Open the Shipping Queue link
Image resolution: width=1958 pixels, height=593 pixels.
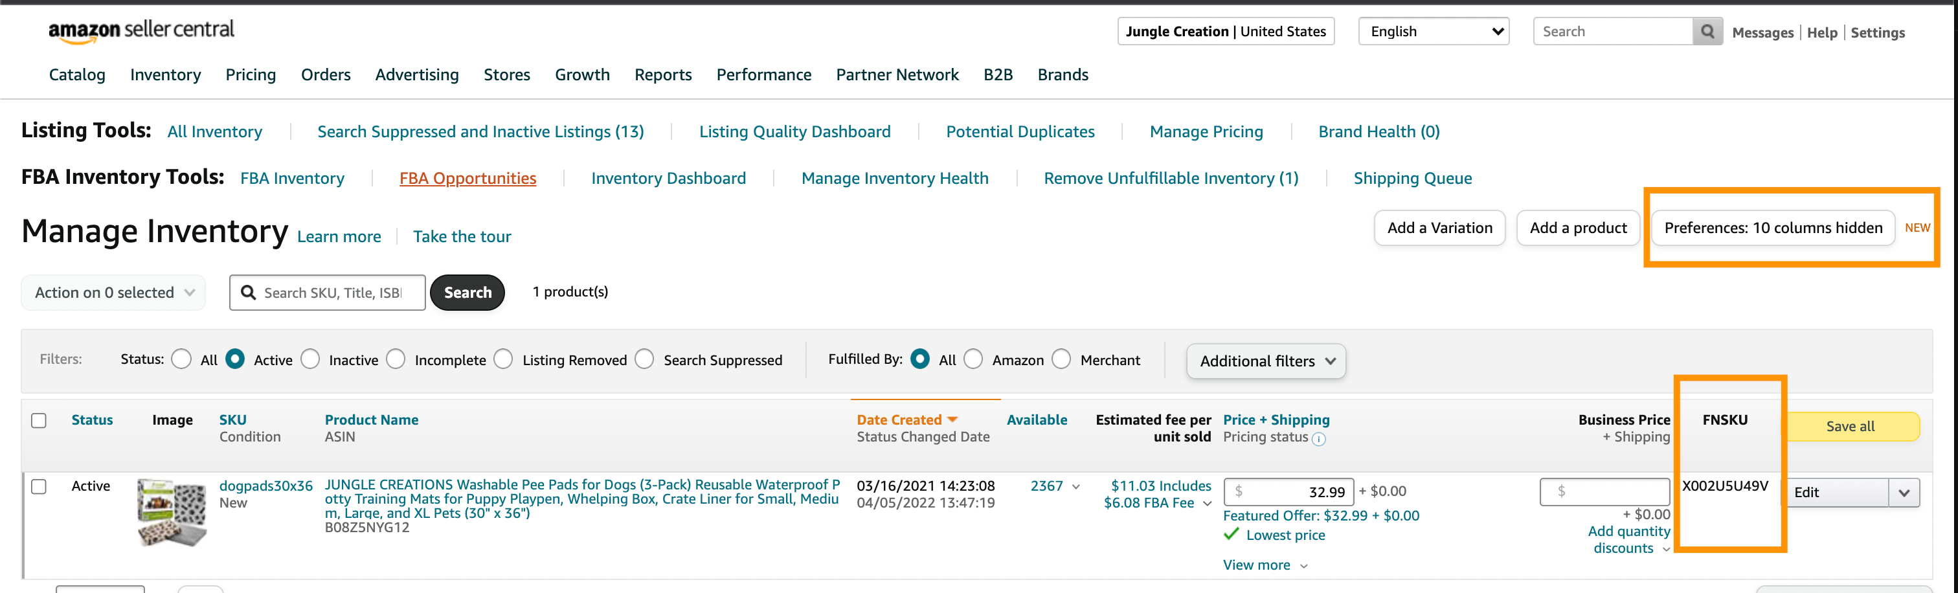[1413, 179]
